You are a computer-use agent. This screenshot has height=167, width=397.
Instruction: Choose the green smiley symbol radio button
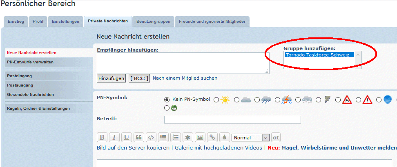167,108
